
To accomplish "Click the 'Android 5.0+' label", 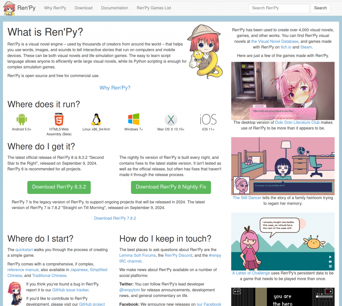I will (x=22, y=129).
